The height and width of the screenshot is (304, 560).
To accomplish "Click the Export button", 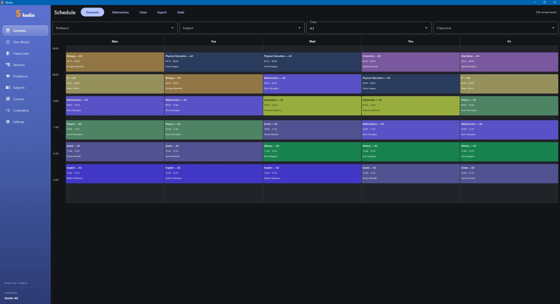I will [162, 12].
